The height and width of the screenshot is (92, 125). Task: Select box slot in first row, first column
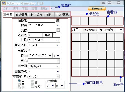pyautogui.click(x=76, y=37)
